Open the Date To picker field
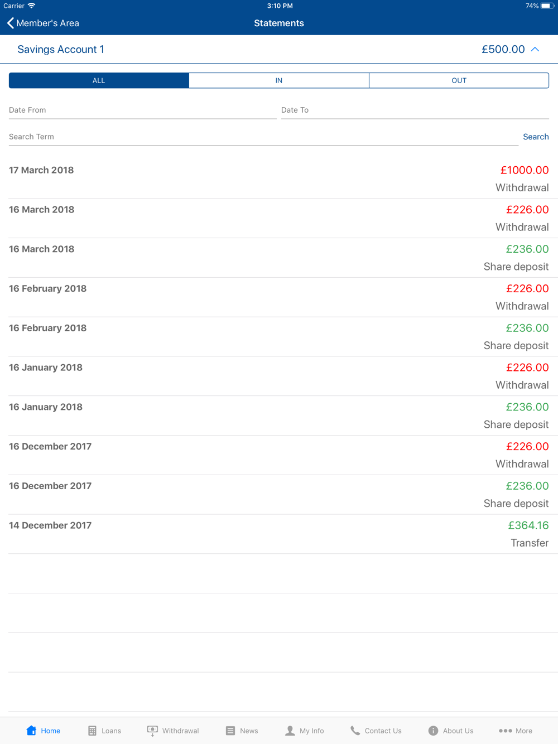The height and width of the screenshot is (744, 558). (415, 110)
